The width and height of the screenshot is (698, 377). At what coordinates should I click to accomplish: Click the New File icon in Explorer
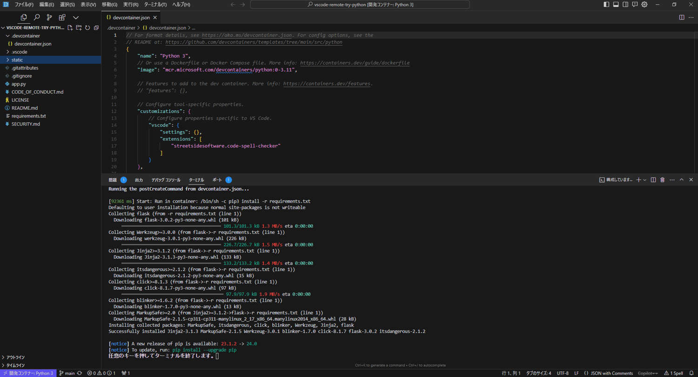coord(70,27)
